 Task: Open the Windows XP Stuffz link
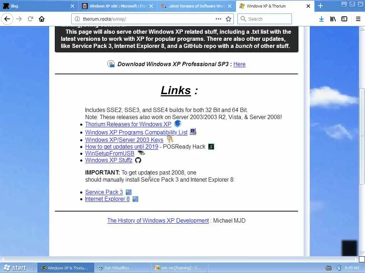pyautogui.click(x=109, y=160)
